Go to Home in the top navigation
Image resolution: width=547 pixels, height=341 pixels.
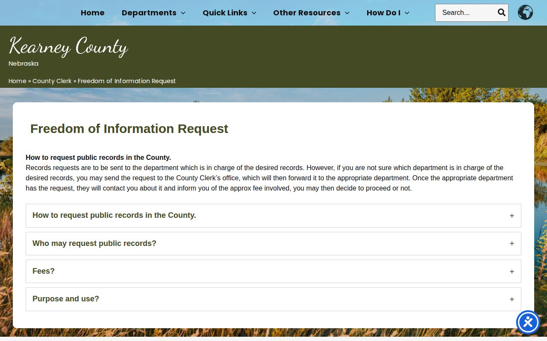click(93, 13)
